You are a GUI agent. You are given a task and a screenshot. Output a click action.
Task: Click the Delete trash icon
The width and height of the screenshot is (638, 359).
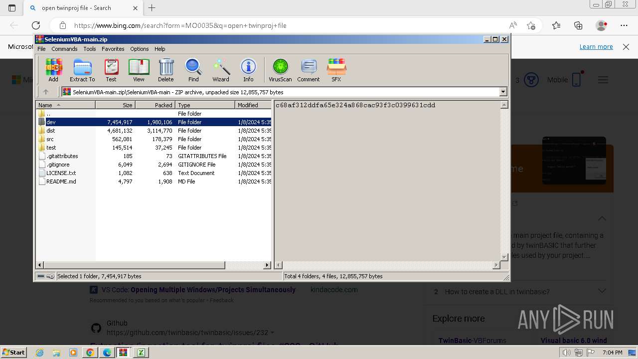(166, 70)
